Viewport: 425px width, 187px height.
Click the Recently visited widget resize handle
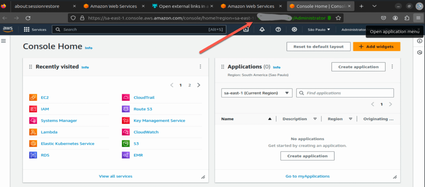tap(203, 177)
